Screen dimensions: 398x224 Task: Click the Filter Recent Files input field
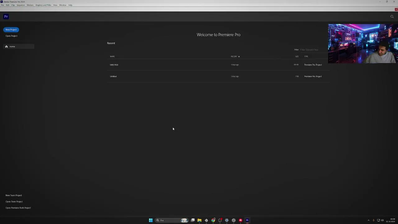coord(313,50)
